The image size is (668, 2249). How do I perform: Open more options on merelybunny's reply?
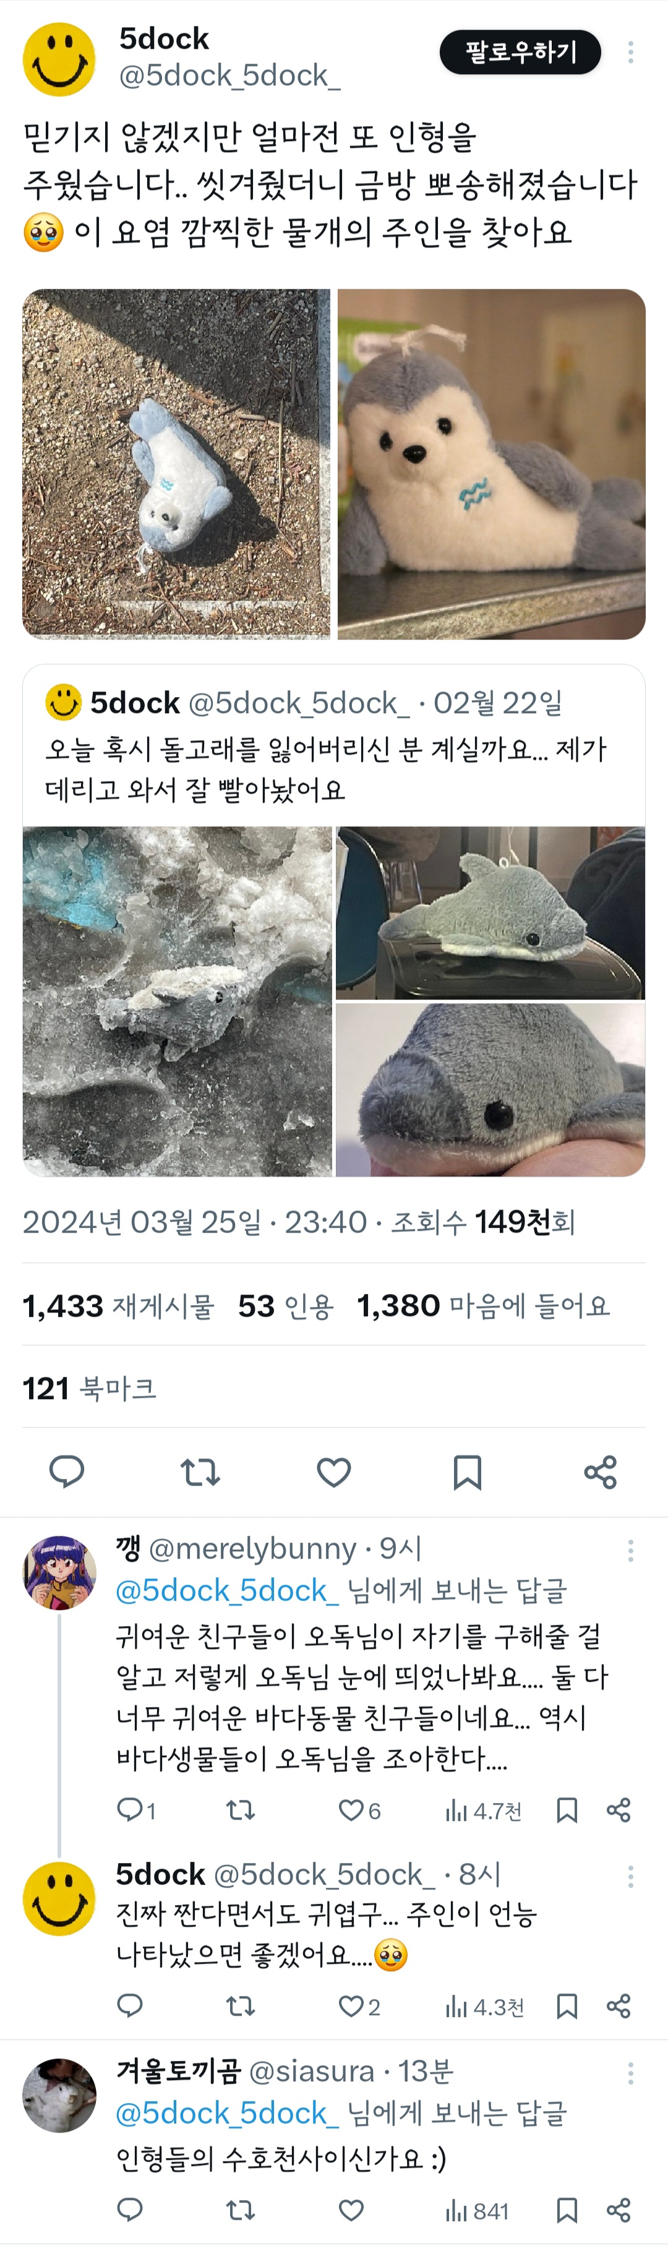coord(630,1551)
